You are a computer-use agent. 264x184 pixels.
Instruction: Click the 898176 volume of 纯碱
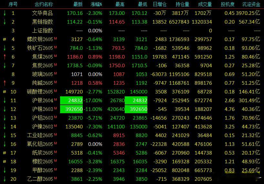click(x=203, y=83)
